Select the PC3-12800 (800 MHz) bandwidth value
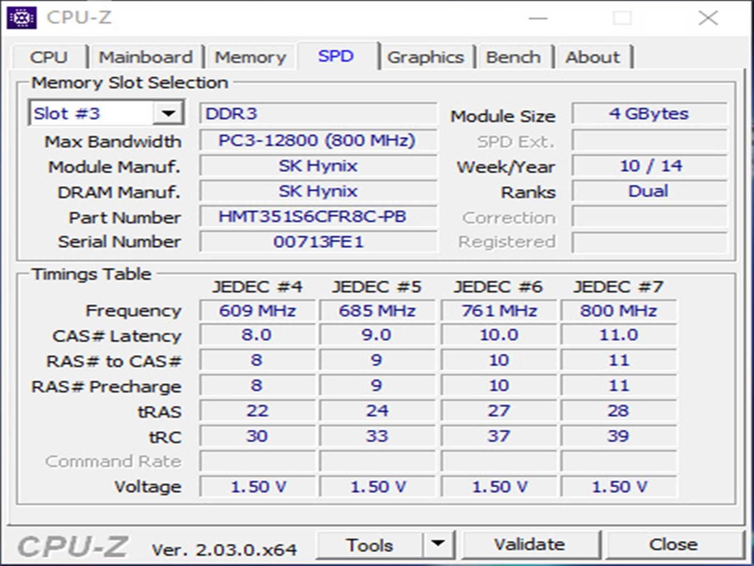Screen dimensions: 754x566 pos(318,140)
